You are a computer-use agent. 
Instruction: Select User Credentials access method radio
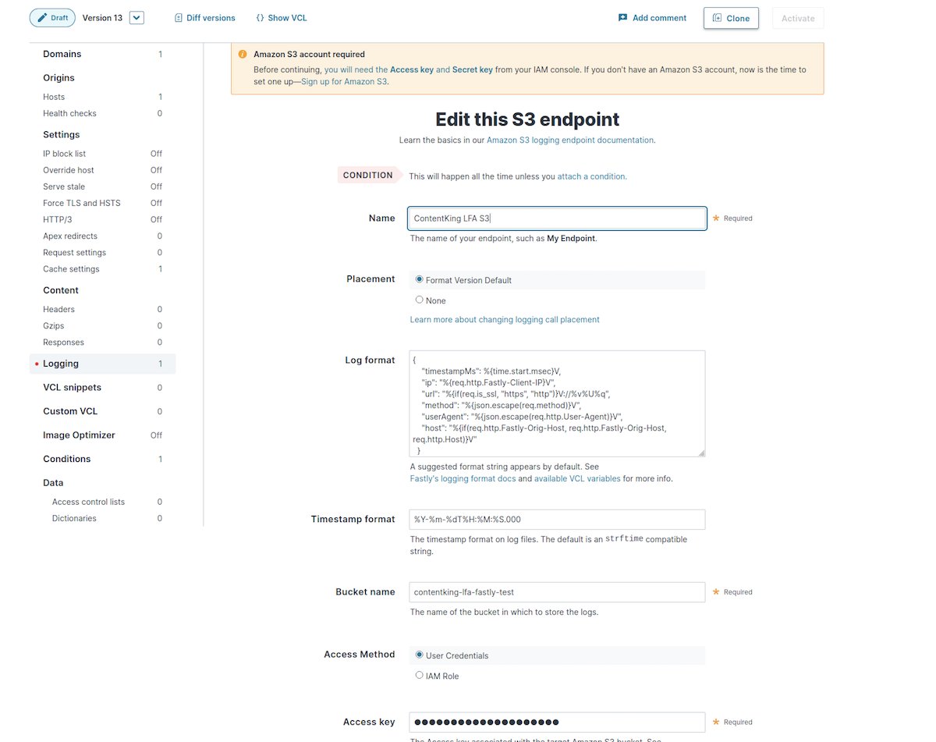tap(420, 655)
